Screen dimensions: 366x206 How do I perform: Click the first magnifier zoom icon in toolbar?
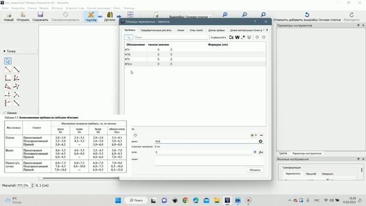coord(225,14)
